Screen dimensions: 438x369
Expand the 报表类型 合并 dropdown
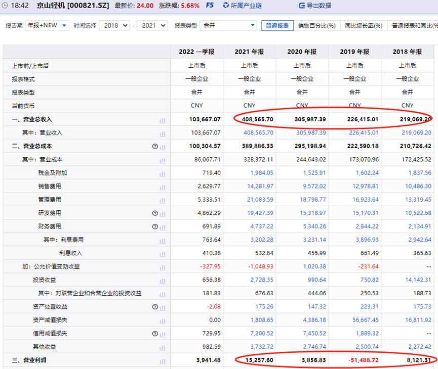pos(228,25)
